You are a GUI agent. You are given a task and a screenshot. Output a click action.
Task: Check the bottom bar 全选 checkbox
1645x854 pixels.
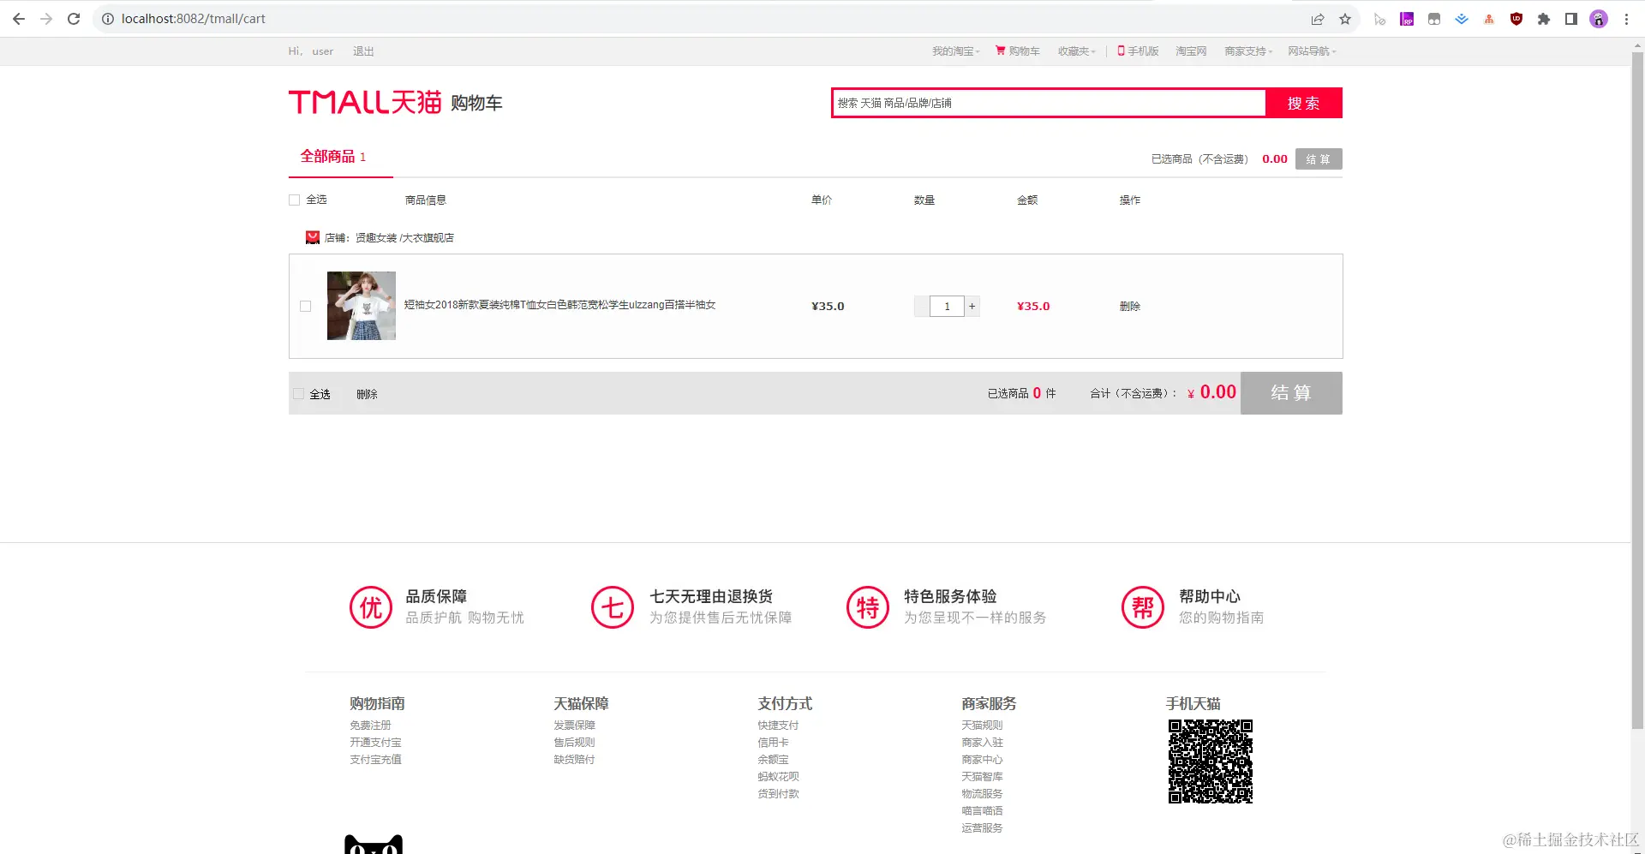(x=299, y=394)
